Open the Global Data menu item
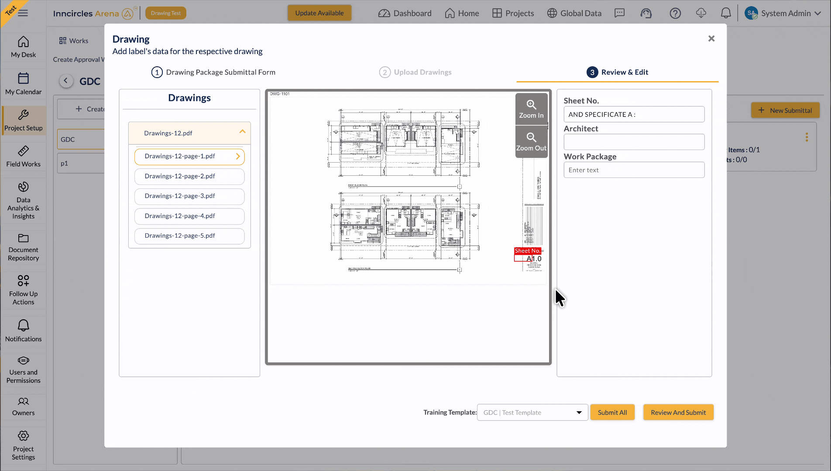831x471 pixels. [x=574, y=13]
